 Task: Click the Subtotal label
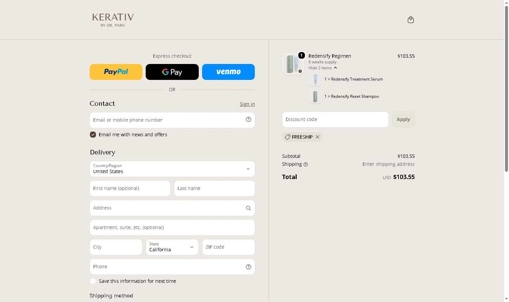(x=291, y=156)
